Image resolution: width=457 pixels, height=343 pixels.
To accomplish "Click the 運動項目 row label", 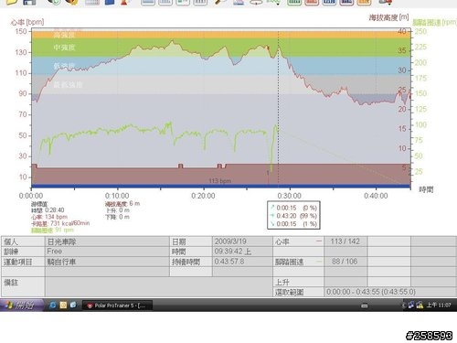I will pyautogui.click(x=23, y=262).
